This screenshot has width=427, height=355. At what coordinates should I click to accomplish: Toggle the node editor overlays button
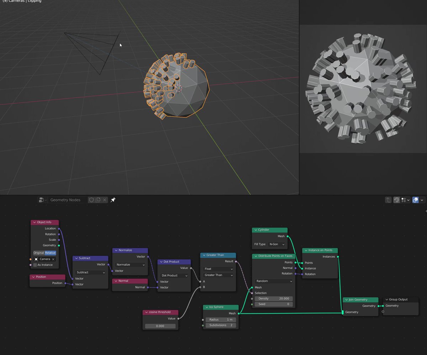coord(415,200)
